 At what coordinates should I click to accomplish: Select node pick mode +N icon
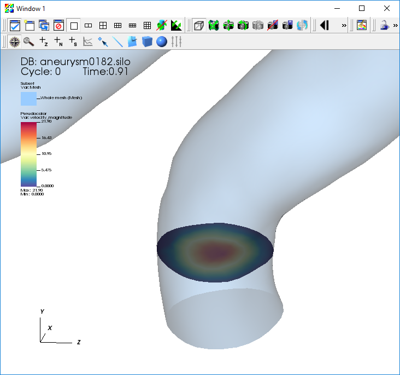click(x=58, y=42)
